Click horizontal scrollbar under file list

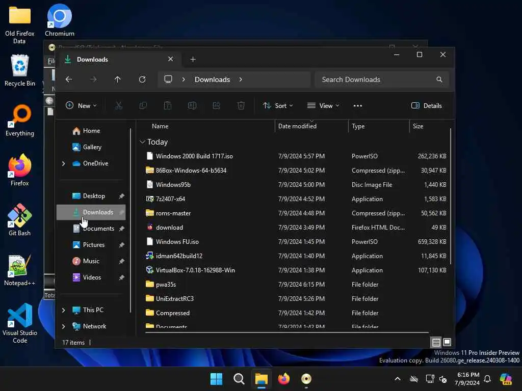[x=287, y=332]
